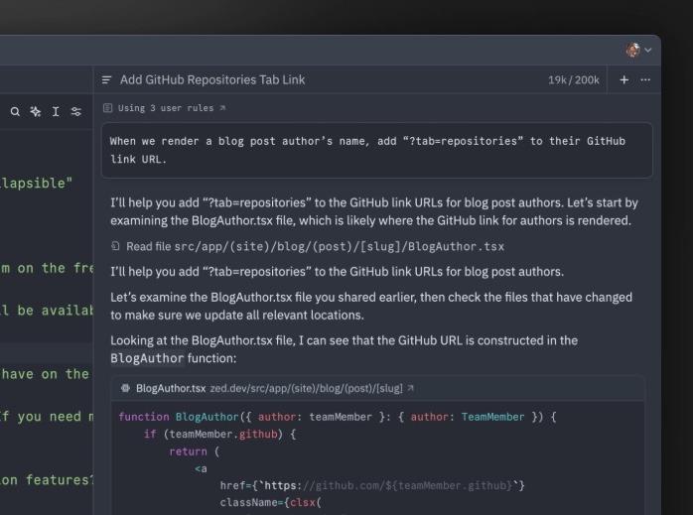Click the search magnifier icon in editor toolbar
This screenshot has height=515, width=693.
[x=15, y=112]
